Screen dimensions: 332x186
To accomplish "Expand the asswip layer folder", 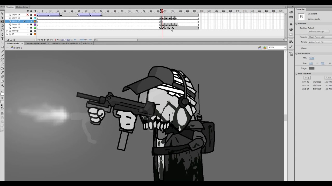I will pos(7,31).
